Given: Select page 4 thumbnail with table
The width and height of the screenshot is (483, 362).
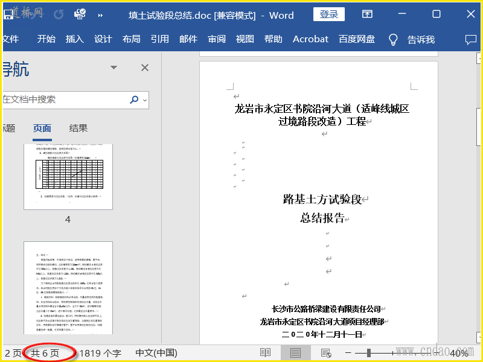Looking at the screenshot, I should pyautogui.click(x=68, y=177).
